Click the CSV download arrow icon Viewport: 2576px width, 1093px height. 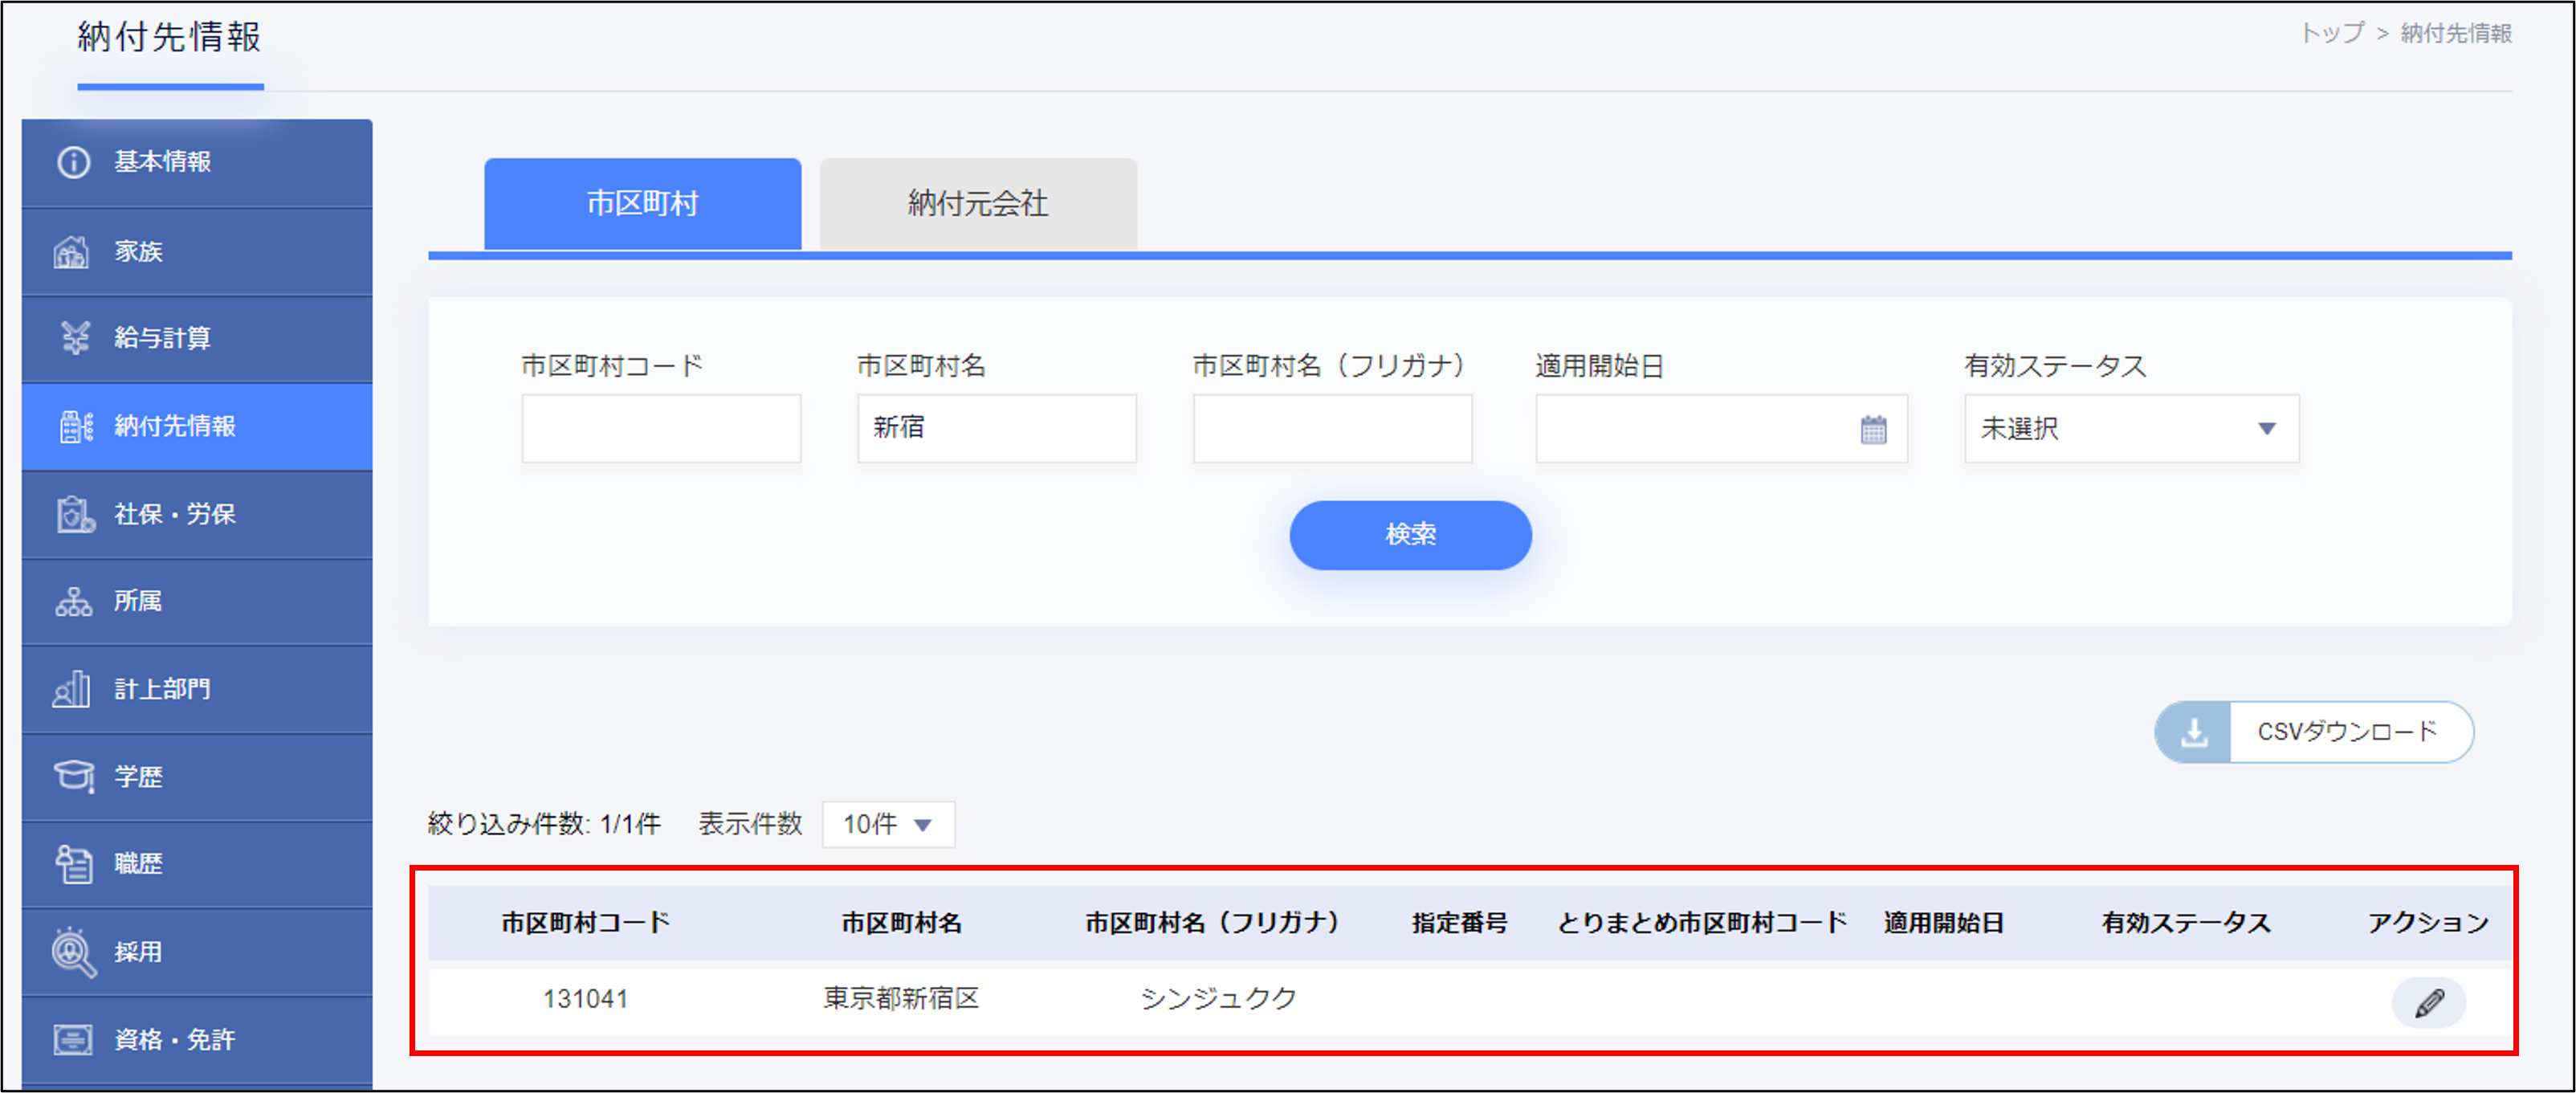click(2194, 733)
